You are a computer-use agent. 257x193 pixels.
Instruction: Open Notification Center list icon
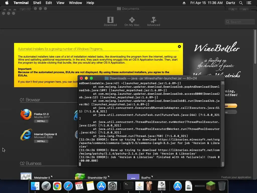tap(249, 3)
